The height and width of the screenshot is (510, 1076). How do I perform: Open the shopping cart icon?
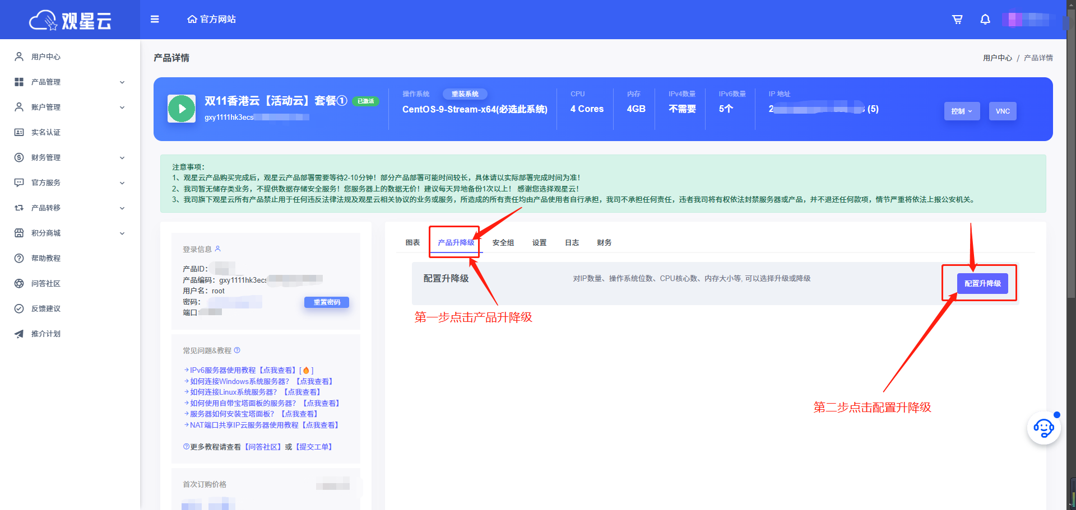957,20
